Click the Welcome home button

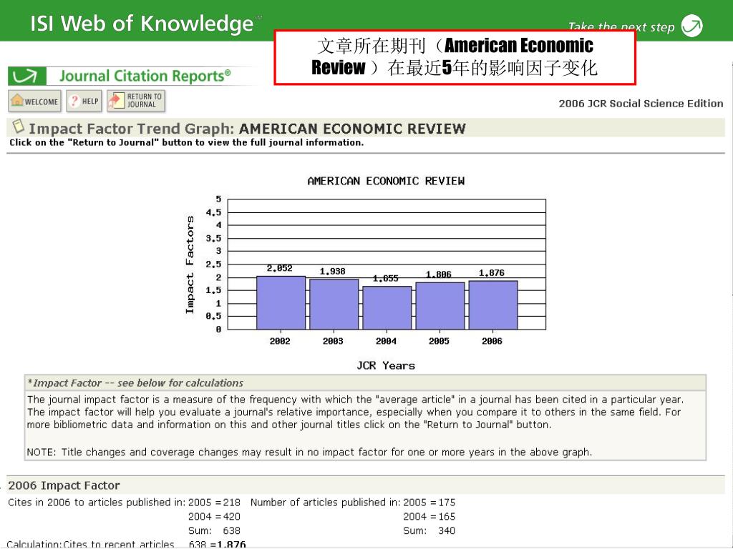[34, 101]
